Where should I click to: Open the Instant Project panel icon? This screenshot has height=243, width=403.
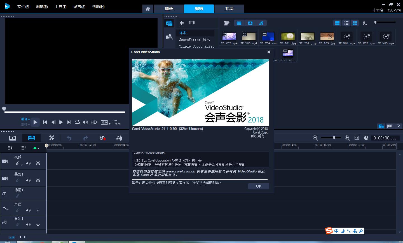pos(169,36)
